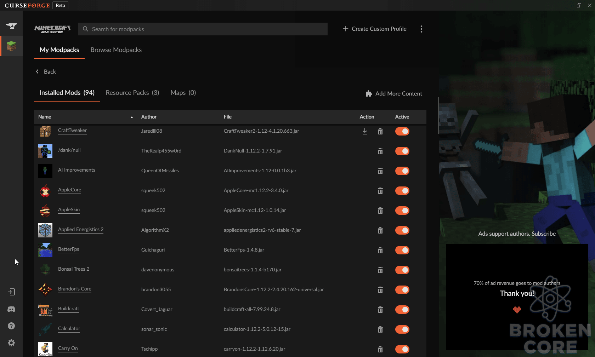The image size is (595, 357).
Task: Go back using the Back chevron
Action: pyautogui.click(x=46, y=71)
